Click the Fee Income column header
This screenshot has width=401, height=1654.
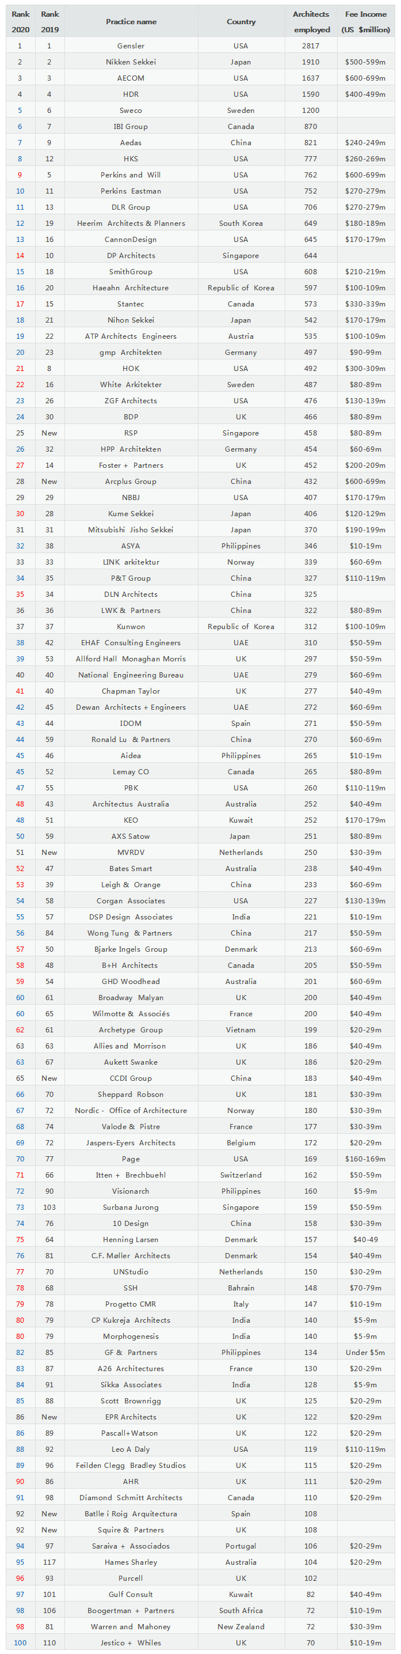tap(366, 22)
